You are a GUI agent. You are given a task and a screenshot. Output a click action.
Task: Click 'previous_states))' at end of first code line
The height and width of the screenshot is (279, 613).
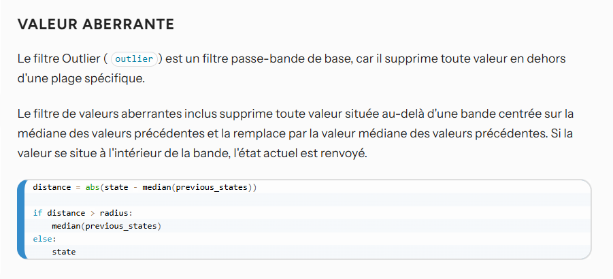[x=216, y=187]
